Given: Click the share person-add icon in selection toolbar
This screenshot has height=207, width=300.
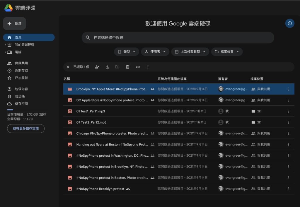Looking at the screenshot, I should tap(97, 67).
